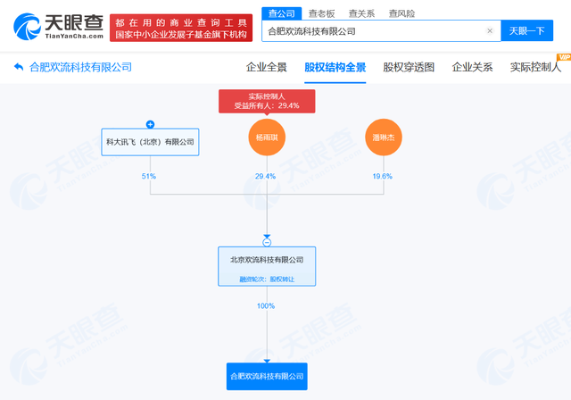Click the 29.4% share label on the line

point(266,176)
